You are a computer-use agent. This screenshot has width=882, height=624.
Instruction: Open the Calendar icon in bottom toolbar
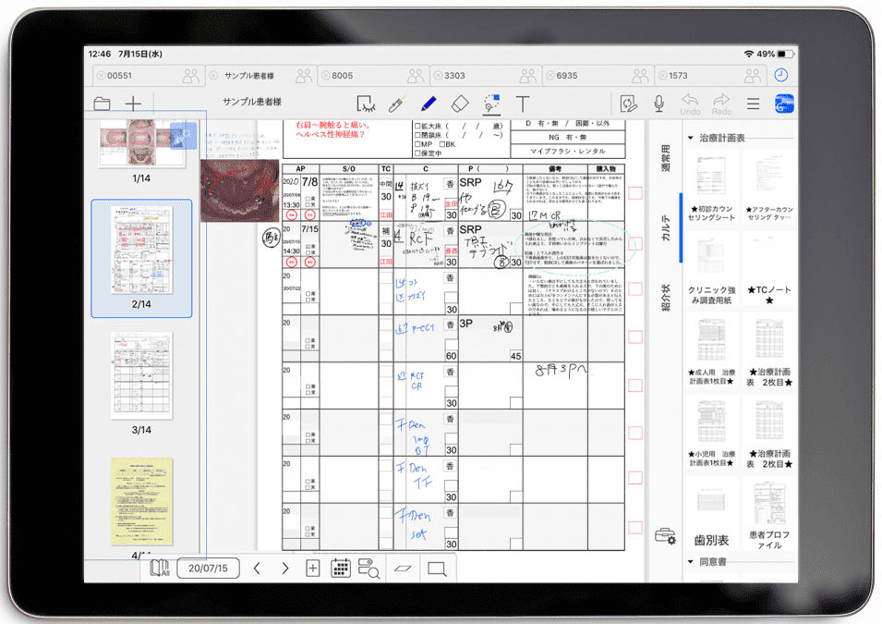pos(340,569)
